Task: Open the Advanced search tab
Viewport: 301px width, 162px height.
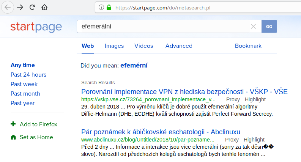Action: (x=179, y=46)
